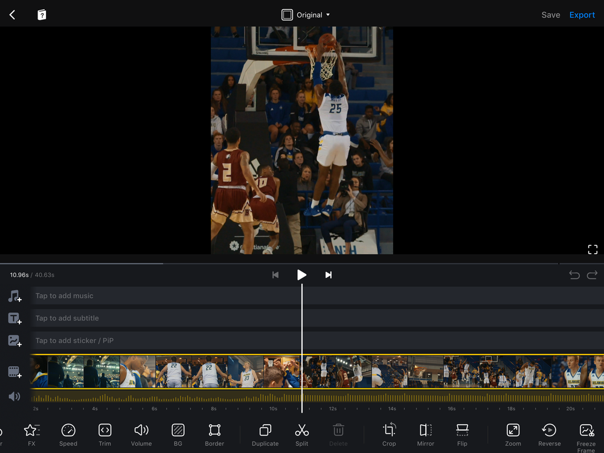Expand the Original aspect ratio dropdown
Image resolution: width=604 pixels, height=453 pixels.
(307, 14)
